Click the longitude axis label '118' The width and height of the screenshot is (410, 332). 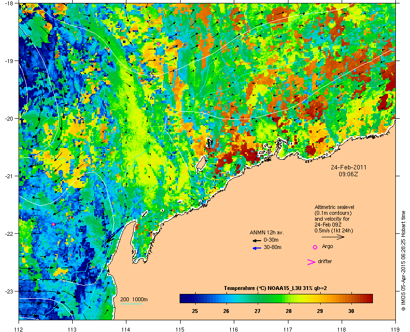[x=342, y=329]
